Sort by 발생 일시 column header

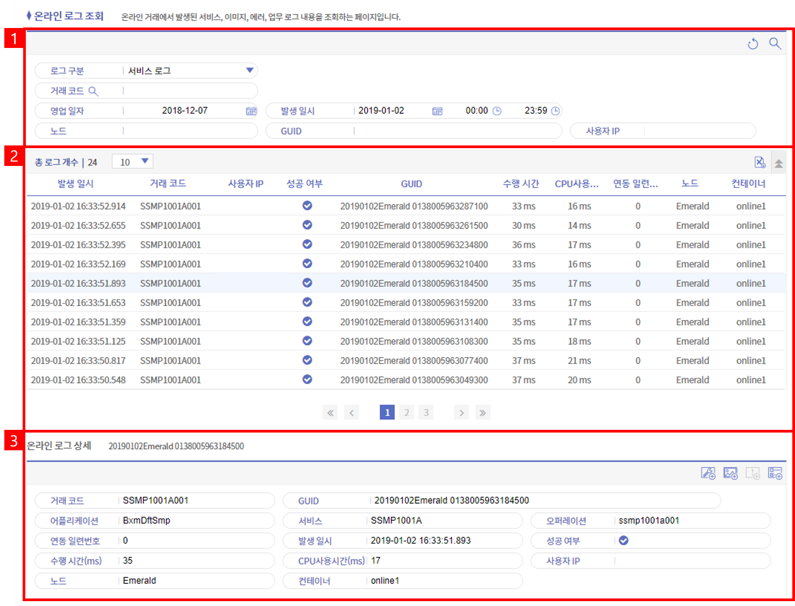tap(75, 184)
